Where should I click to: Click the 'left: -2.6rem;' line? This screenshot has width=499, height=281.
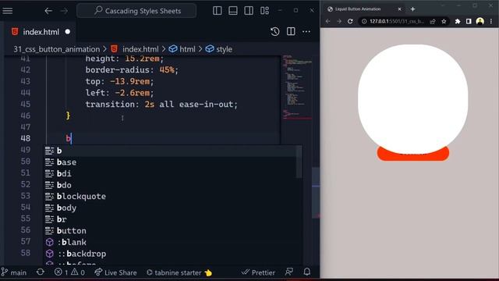point(119,93)
